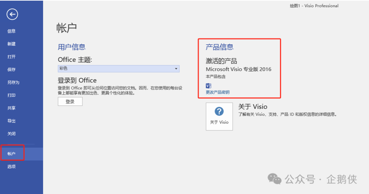The image size is (369, 194).
Task: Choose 打开 from the backstage menu
Action: click(x=11, y=57)
